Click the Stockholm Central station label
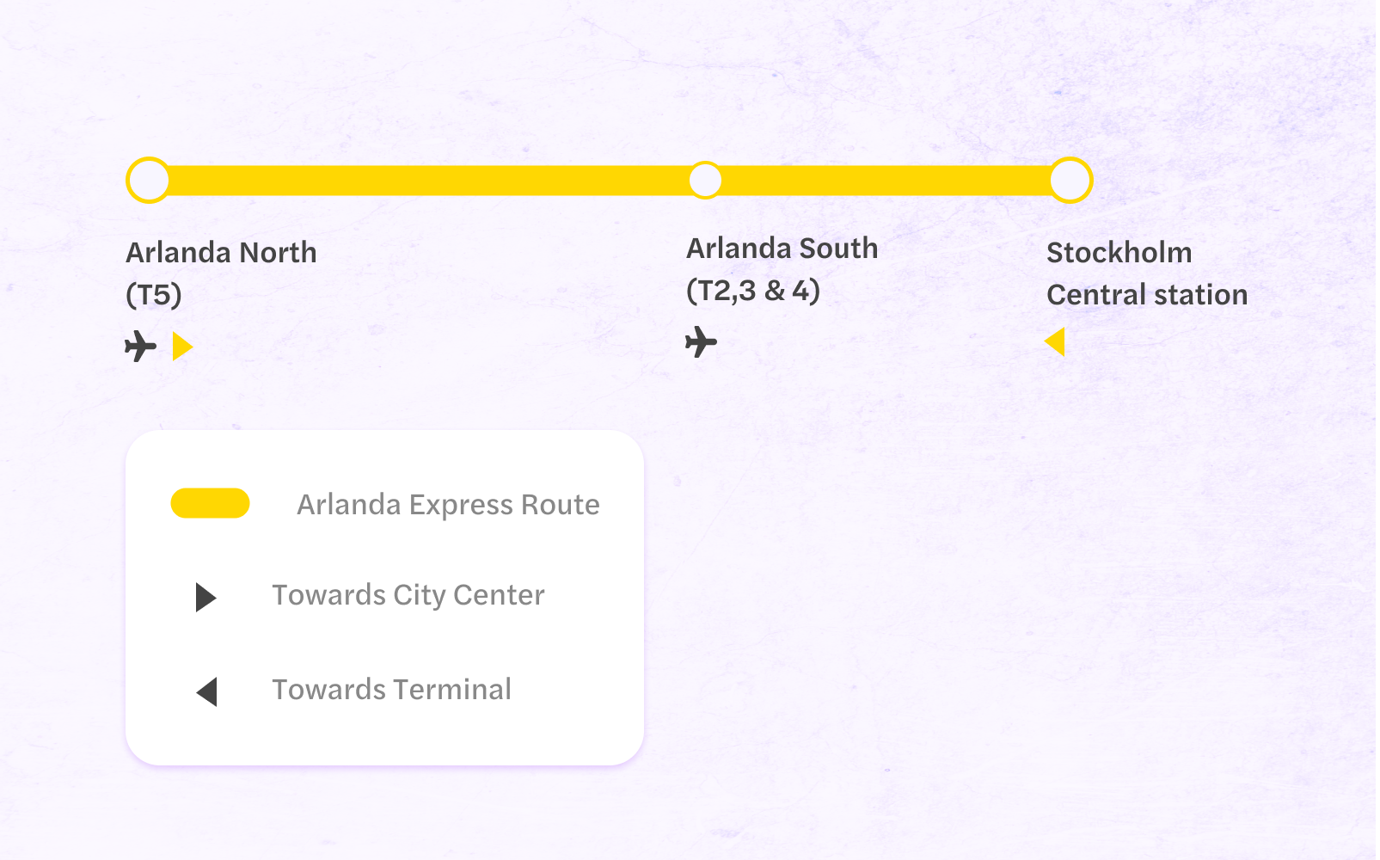The height and width of the screenshot is (860, 1380). (x=1148, y=273)
